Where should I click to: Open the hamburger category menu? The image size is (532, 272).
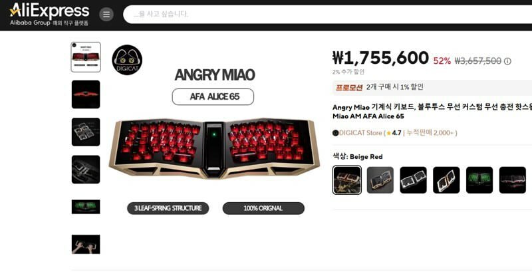(x=106, y=14)
